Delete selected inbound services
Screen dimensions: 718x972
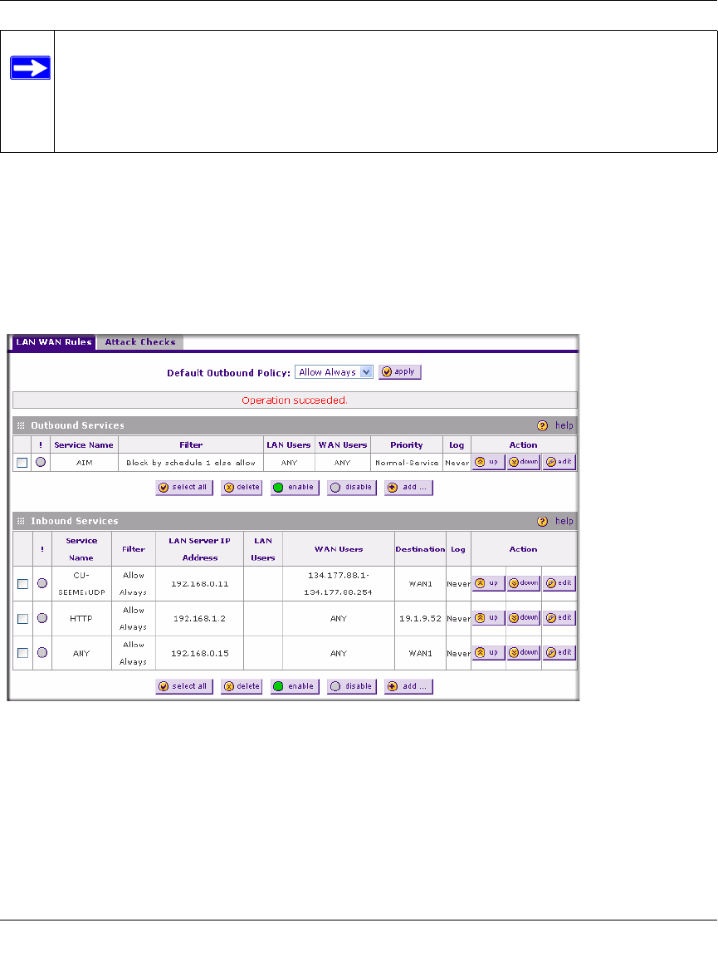coord(242,687)
